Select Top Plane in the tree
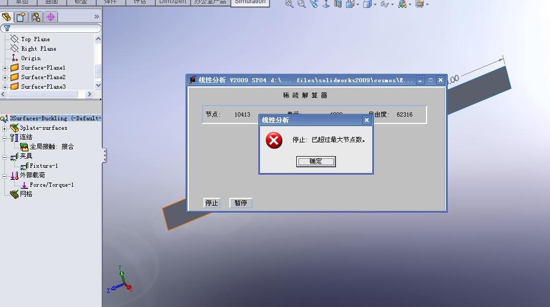Image resolution: width=550 pixels, height=307 pixels. point(35,39)
